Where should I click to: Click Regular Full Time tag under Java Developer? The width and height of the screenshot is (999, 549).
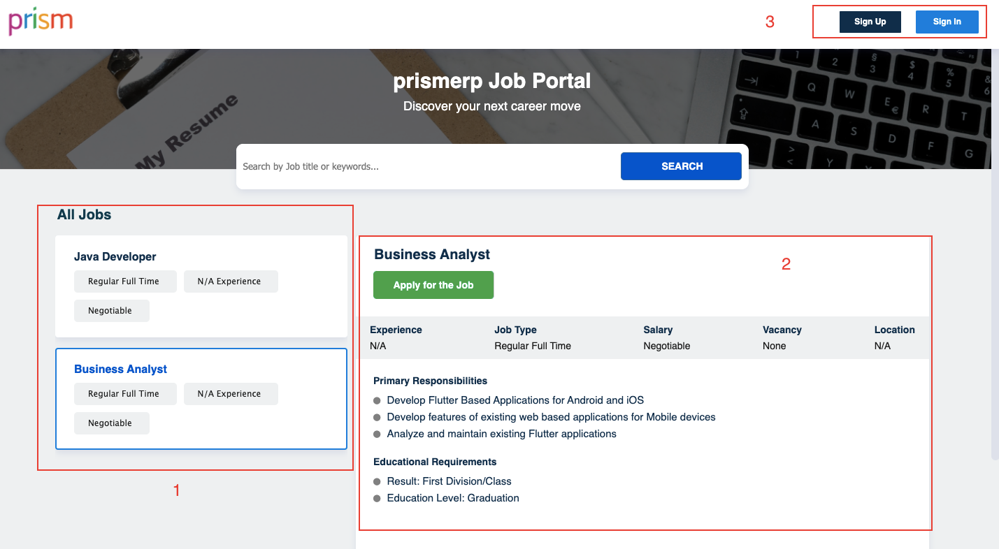(124, 281)
